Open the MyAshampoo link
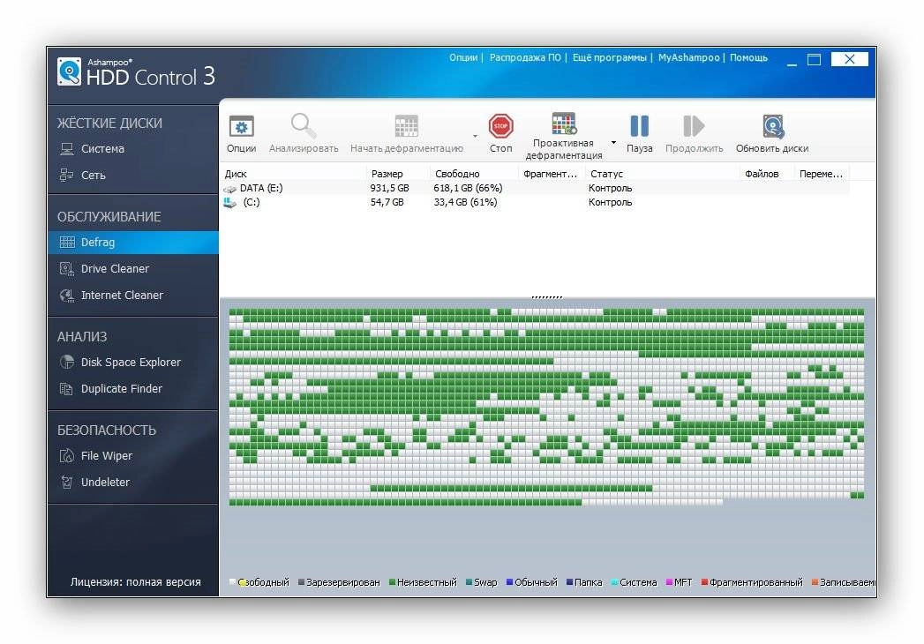 tap(689, 57)
